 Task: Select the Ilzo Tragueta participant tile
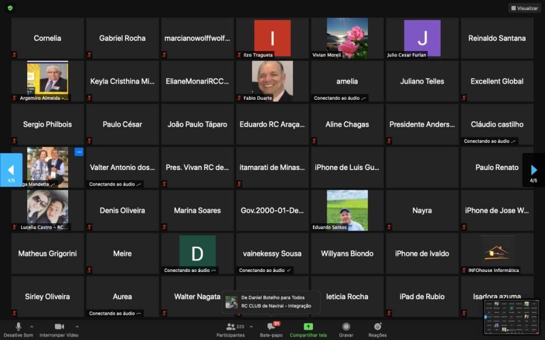coord(272,38)
